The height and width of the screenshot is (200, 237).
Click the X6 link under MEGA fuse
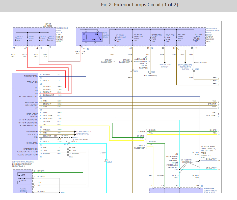tap(50, 47)
